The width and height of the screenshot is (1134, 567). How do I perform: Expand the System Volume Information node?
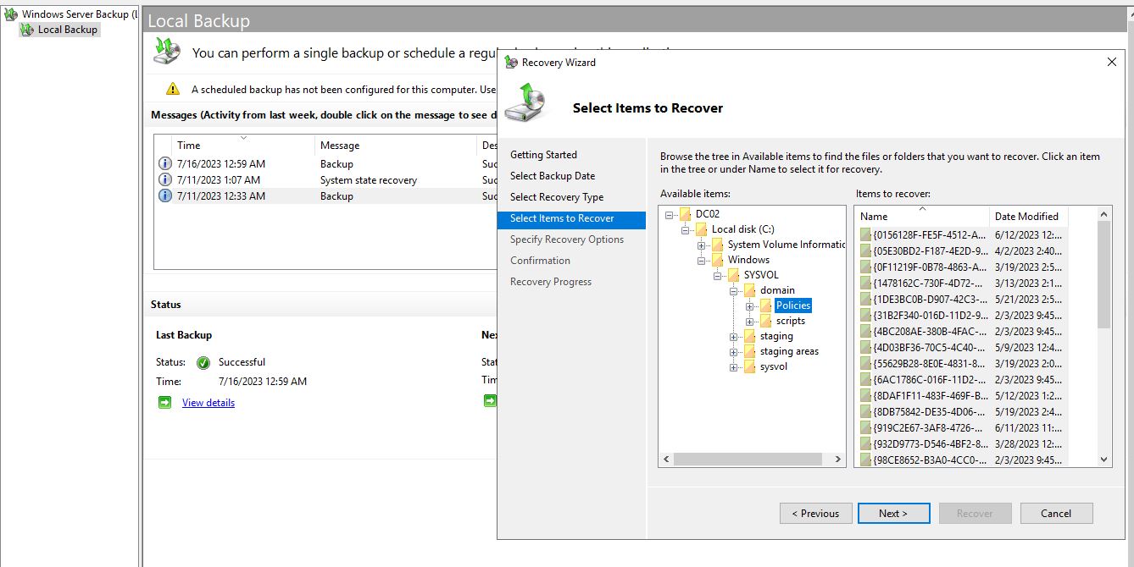click(702, 245)
